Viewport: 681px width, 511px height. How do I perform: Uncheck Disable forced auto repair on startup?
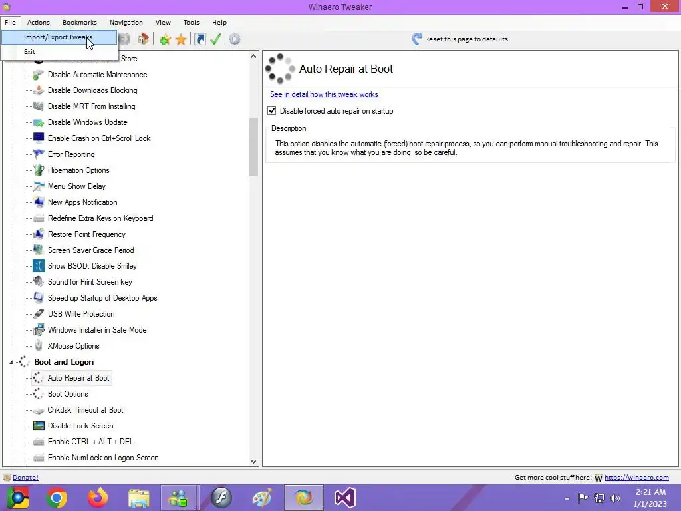(x=272, y=111)
